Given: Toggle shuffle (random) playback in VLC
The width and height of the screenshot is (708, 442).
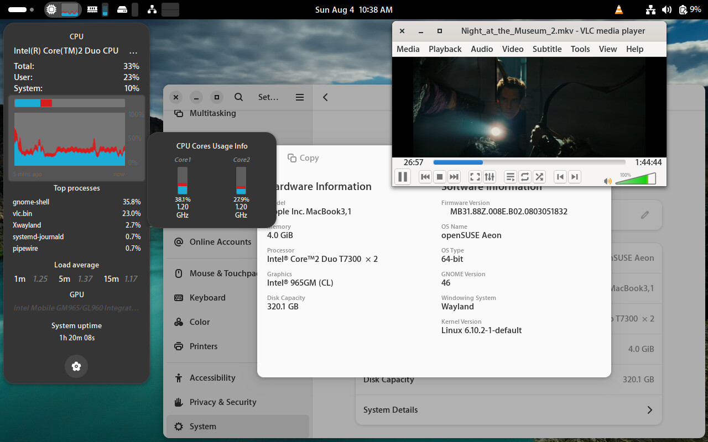Looking at the screenshot, I should click(x=539, y=177).
